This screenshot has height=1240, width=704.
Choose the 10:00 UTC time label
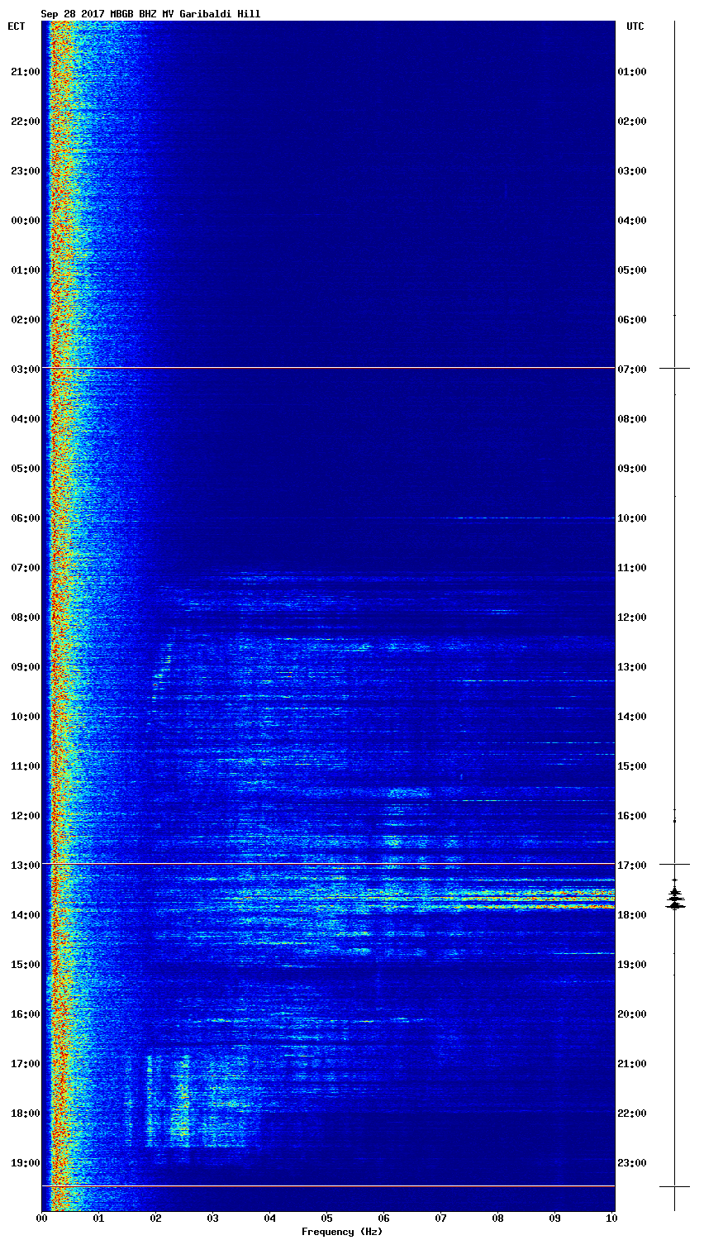tap(632, 518)
